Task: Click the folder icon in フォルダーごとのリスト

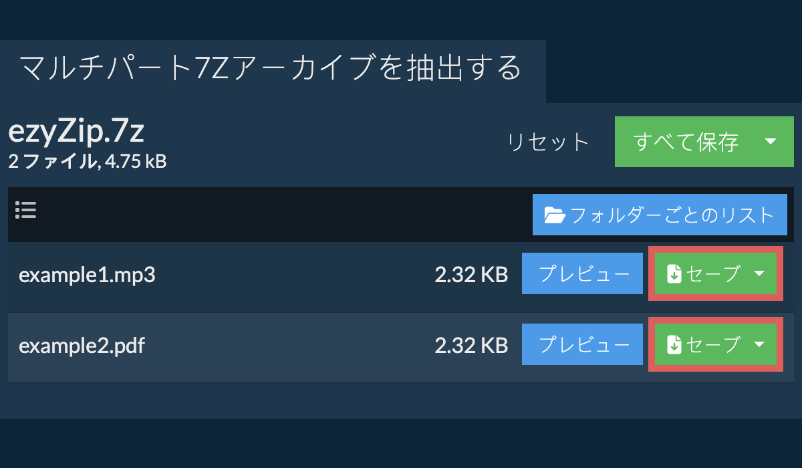Action: coord(555,215)
